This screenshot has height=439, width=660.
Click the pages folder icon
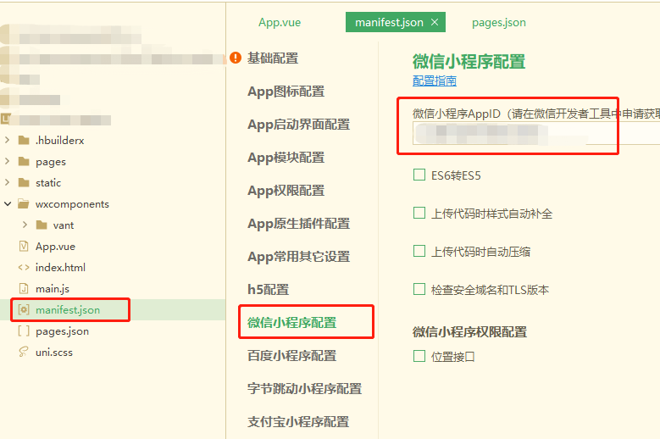click(24, 161)
